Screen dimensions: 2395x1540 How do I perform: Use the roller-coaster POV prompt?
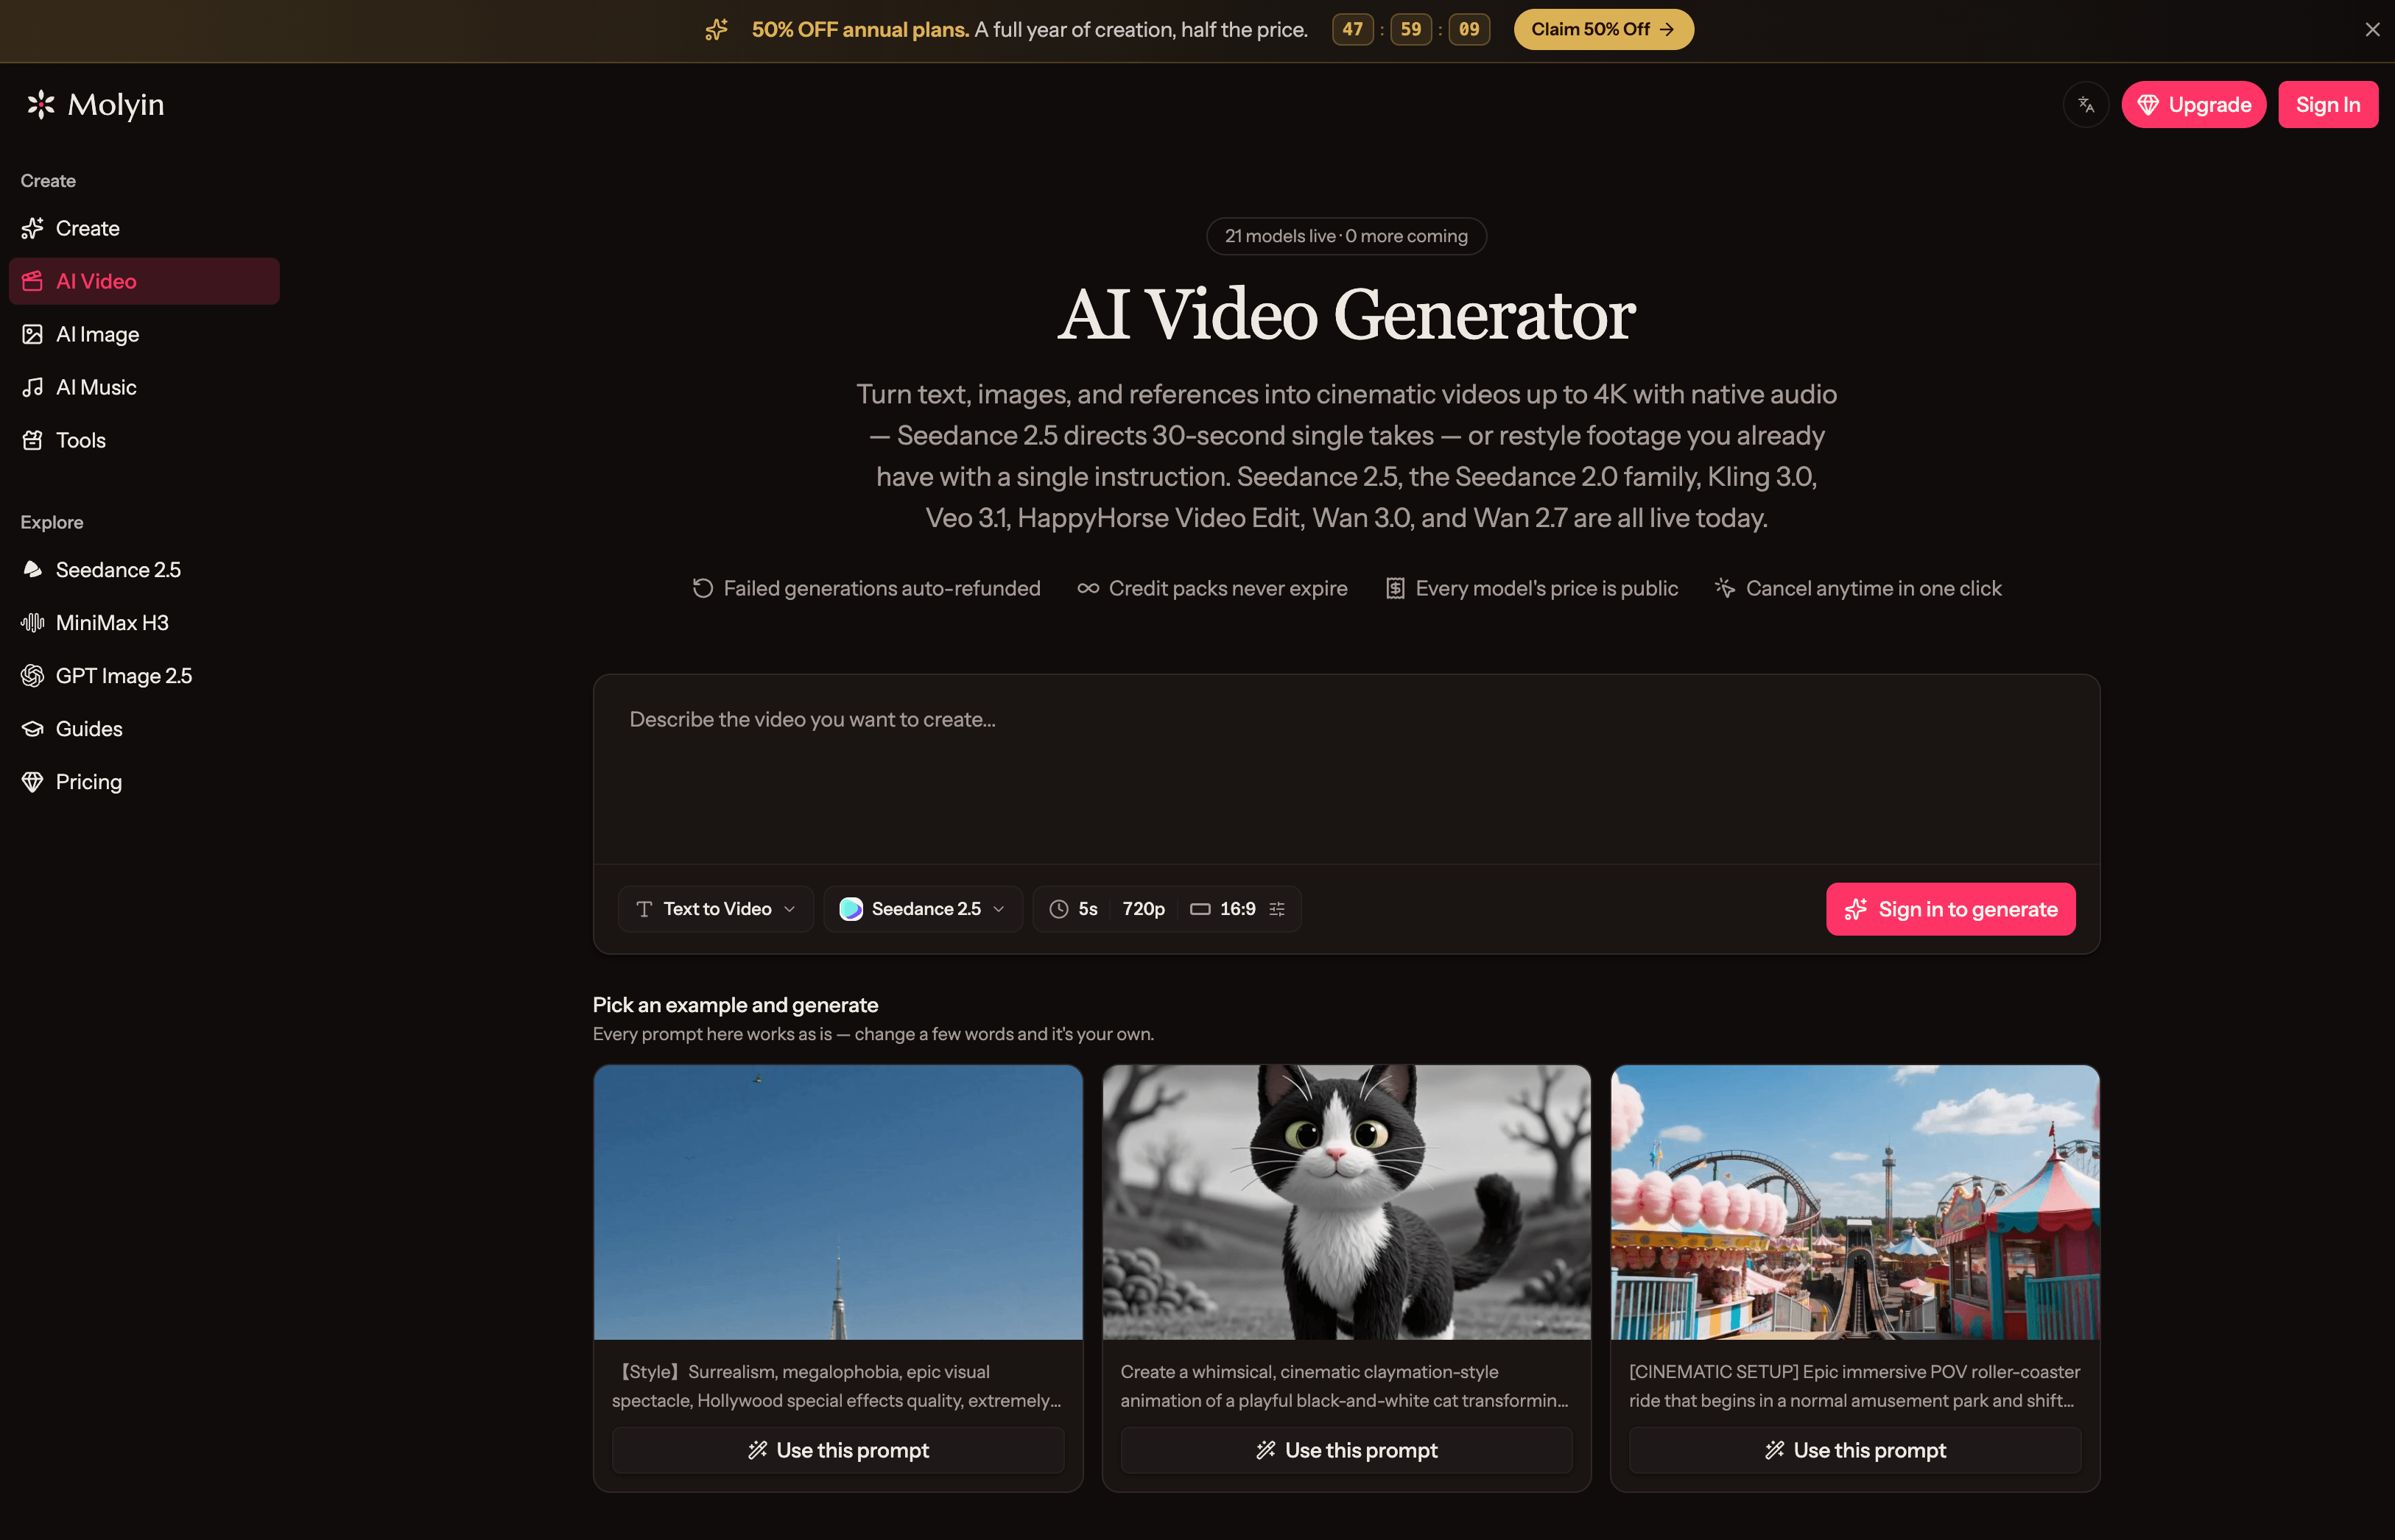coord(1854,1450)
